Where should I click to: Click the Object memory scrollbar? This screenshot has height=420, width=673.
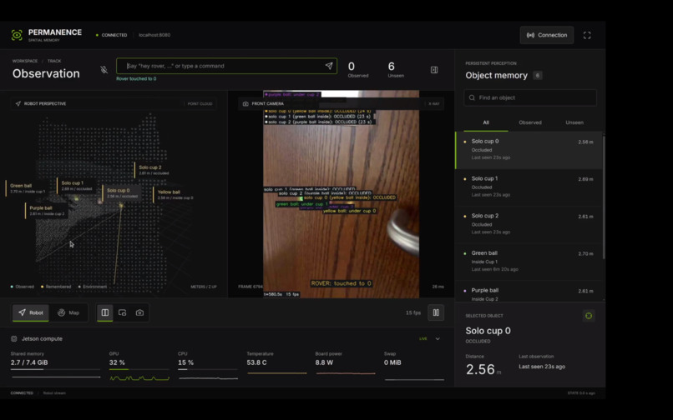point(604,197)
